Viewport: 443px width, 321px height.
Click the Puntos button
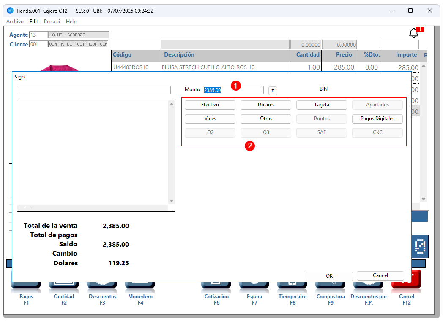pos(322,119)
